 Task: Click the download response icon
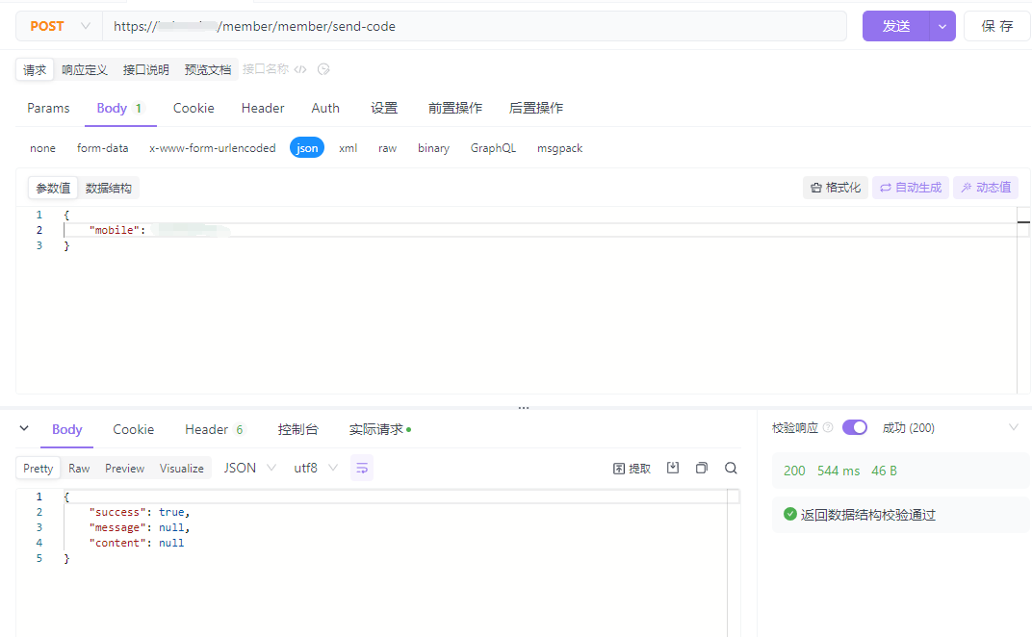pos(673,468)
